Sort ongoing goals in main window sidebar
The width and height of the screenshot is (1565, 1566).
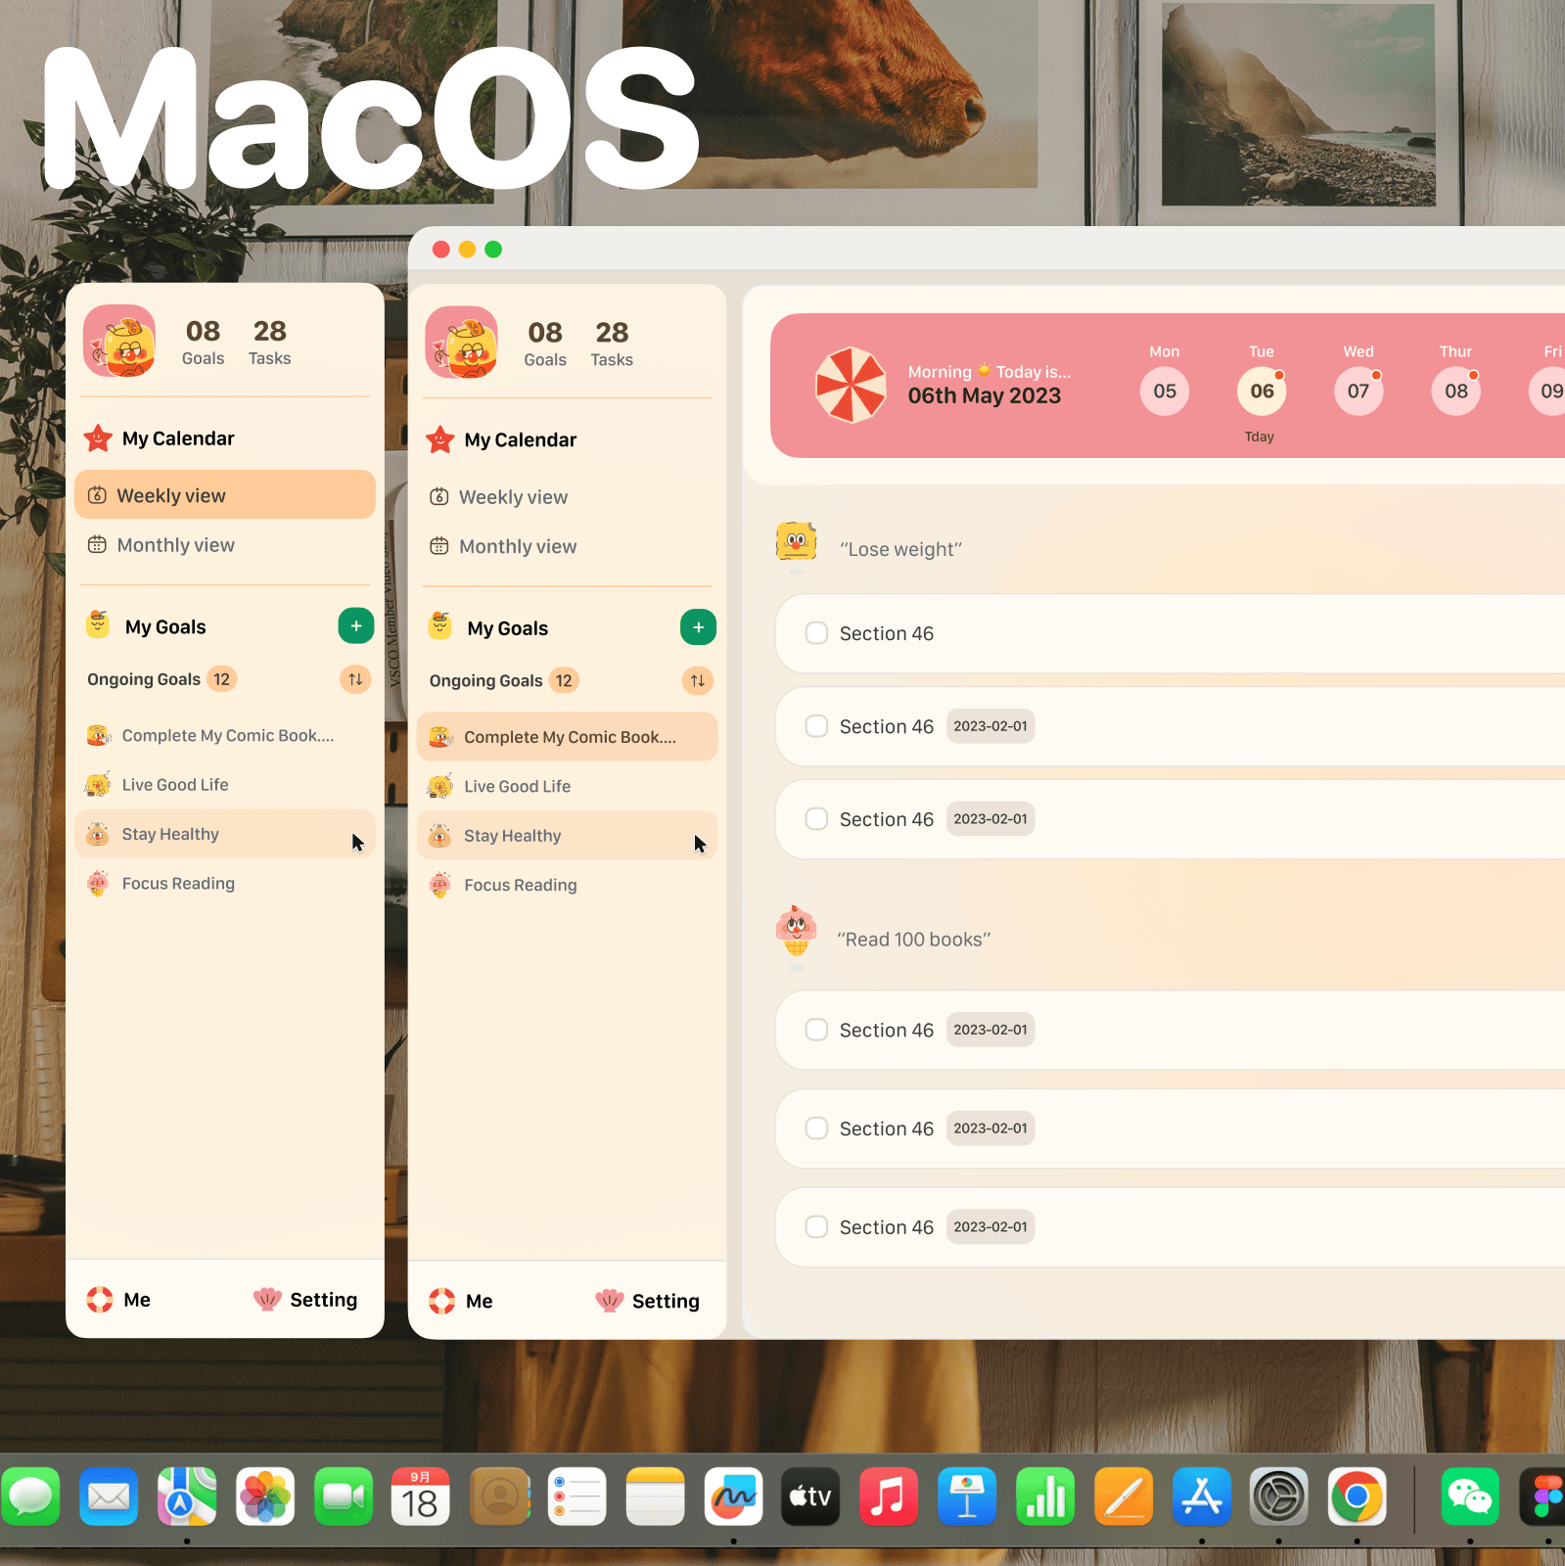pos(698,680)
